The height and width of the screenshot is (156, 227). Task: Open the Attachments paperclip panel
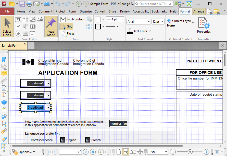pos(4,81)
